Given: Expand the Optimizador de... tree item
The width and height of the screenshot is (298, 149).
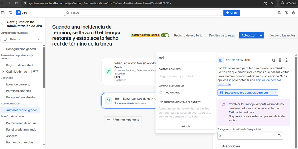Looking at the screenshot, I should click(3, 72).
